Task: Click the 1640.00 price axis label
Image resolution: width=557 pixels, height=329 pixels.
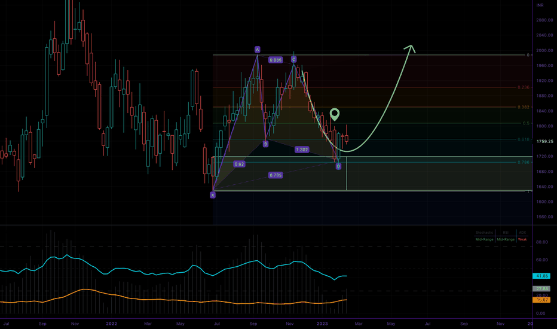Action: pyautogui.click(x=544, y=187)
